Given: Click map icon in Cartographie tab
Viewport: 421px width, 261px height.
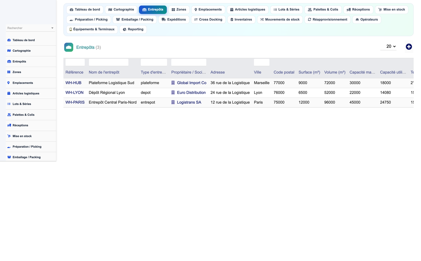Looking at the screenshot, I should [110, 10].
